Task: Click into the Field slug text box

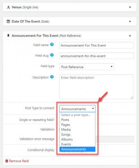Action: (x=96, y=56)
